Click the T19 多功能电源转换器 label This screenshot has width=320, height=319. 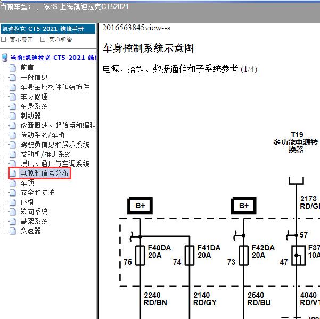[296, 142]
